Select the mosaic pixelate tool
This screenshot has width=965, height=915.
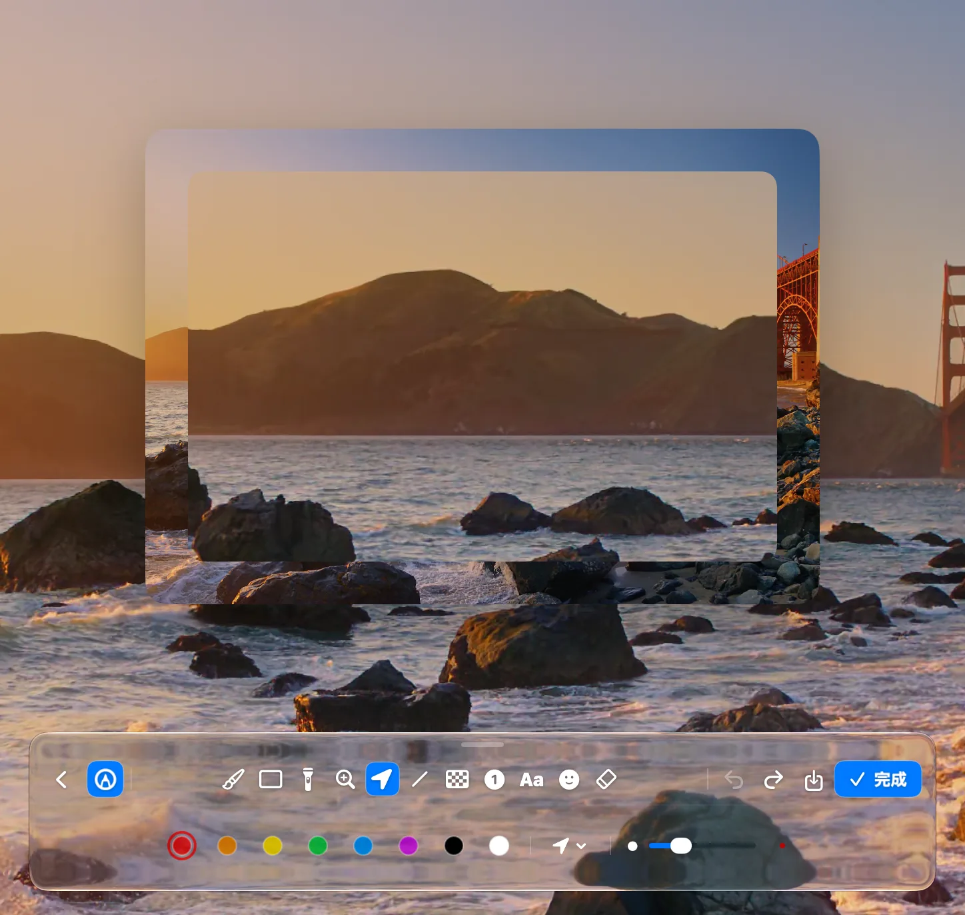[x=457, y=780]
